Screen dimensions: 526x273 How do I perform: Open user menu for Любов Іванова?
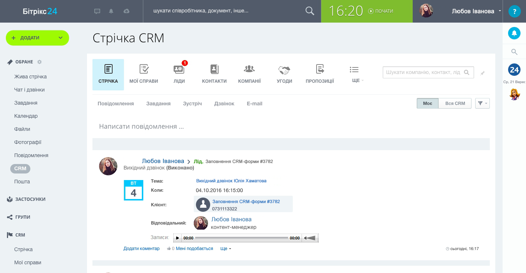[476, 11]
